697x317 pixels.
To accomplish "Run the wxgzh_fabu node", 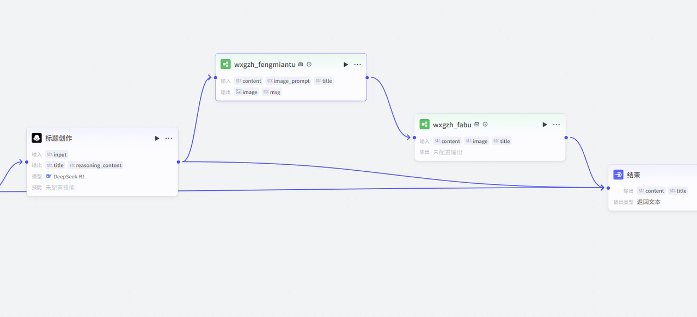I will pos(545,125).
